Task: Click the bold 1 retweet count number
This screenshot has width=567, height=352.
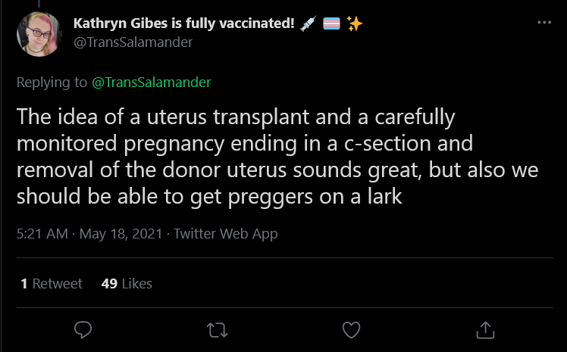Action: [x=23, y=283]
